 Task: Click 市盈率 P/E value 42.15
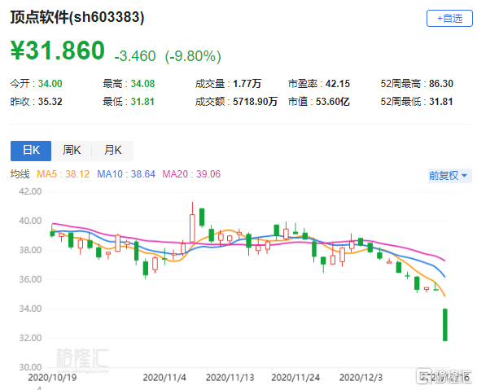tap(338, 84)
